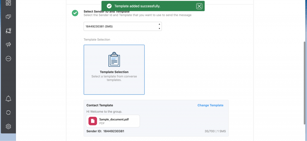Viewport: 307px width, 141px height.
Task: Click the sync refresh icon in sidebar
Action: pyautogui.click(x=8, y=113)
